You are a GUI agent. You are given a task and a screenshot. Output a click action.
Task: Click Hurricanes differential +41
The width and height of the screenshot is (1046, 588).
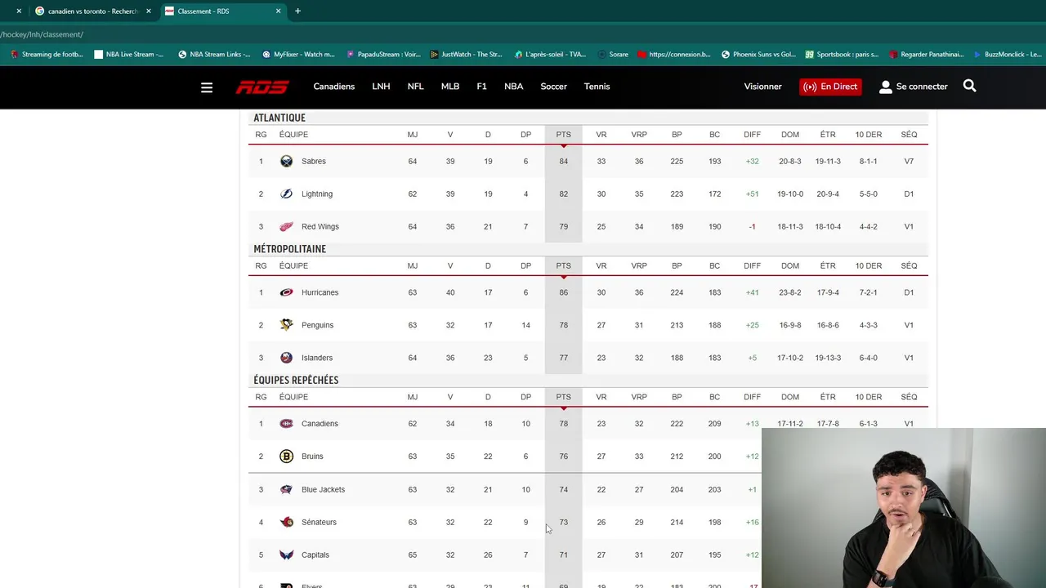[752, 292]
